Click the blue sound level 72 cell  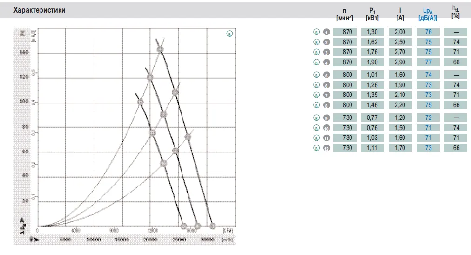428,118
